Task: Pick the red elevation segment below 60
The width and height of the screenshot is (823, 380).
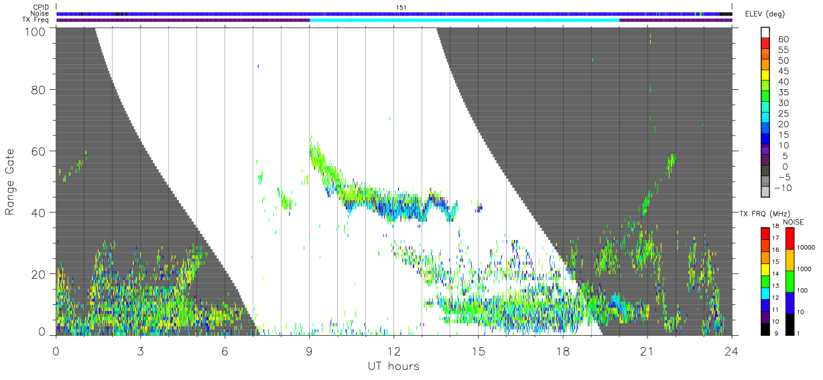Action: tap(765, 43)
